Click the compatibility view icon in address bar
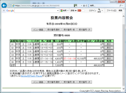 [x=75, y=6]
